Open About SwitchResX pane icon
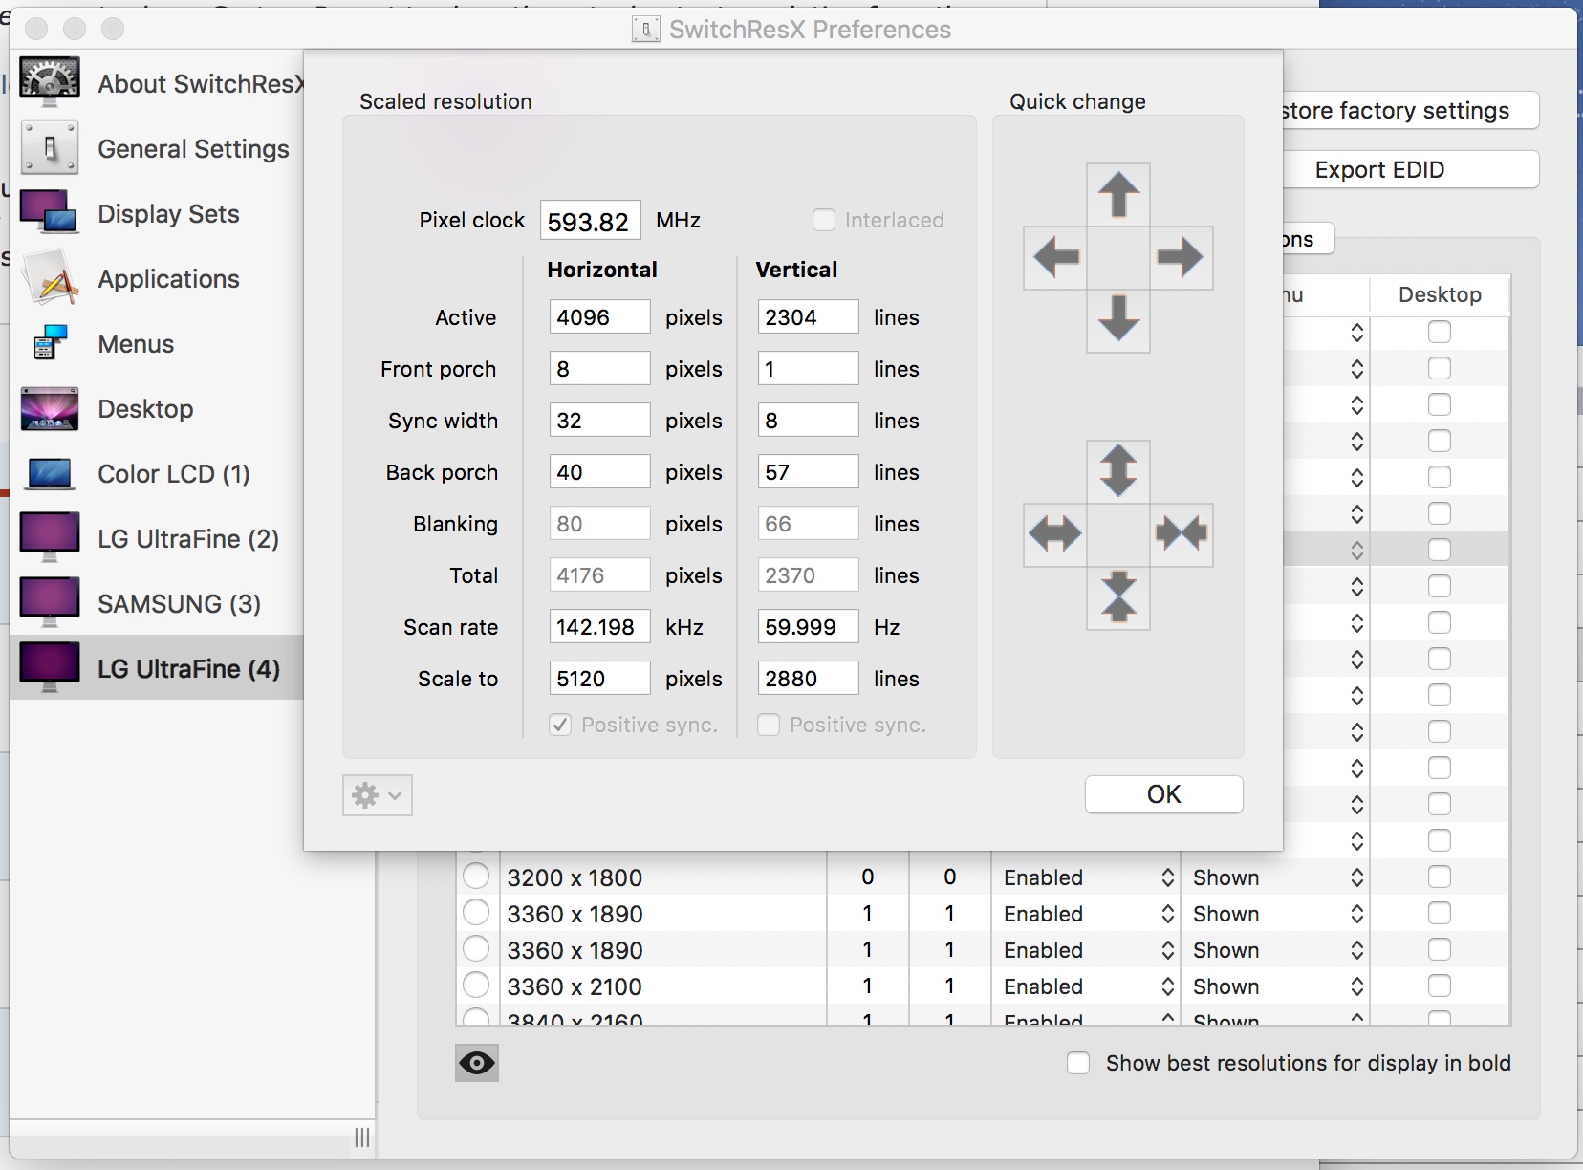The width and height of the screenshot is (1583, 1170). pyautogui.click(x=50, y=83)
